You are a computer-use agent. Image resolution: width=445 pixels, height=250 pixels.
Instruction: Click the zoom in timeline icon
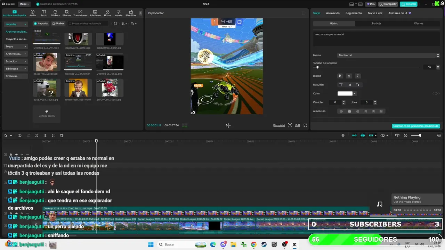439,135
